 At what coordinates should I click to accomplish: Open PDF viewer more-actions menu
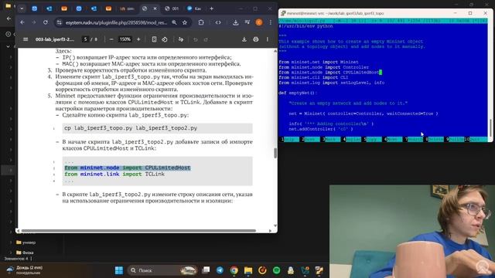(268, 39)
